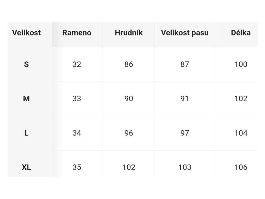Select the XL size row label
The image size is (265, 199).
[x=26, y=167]
